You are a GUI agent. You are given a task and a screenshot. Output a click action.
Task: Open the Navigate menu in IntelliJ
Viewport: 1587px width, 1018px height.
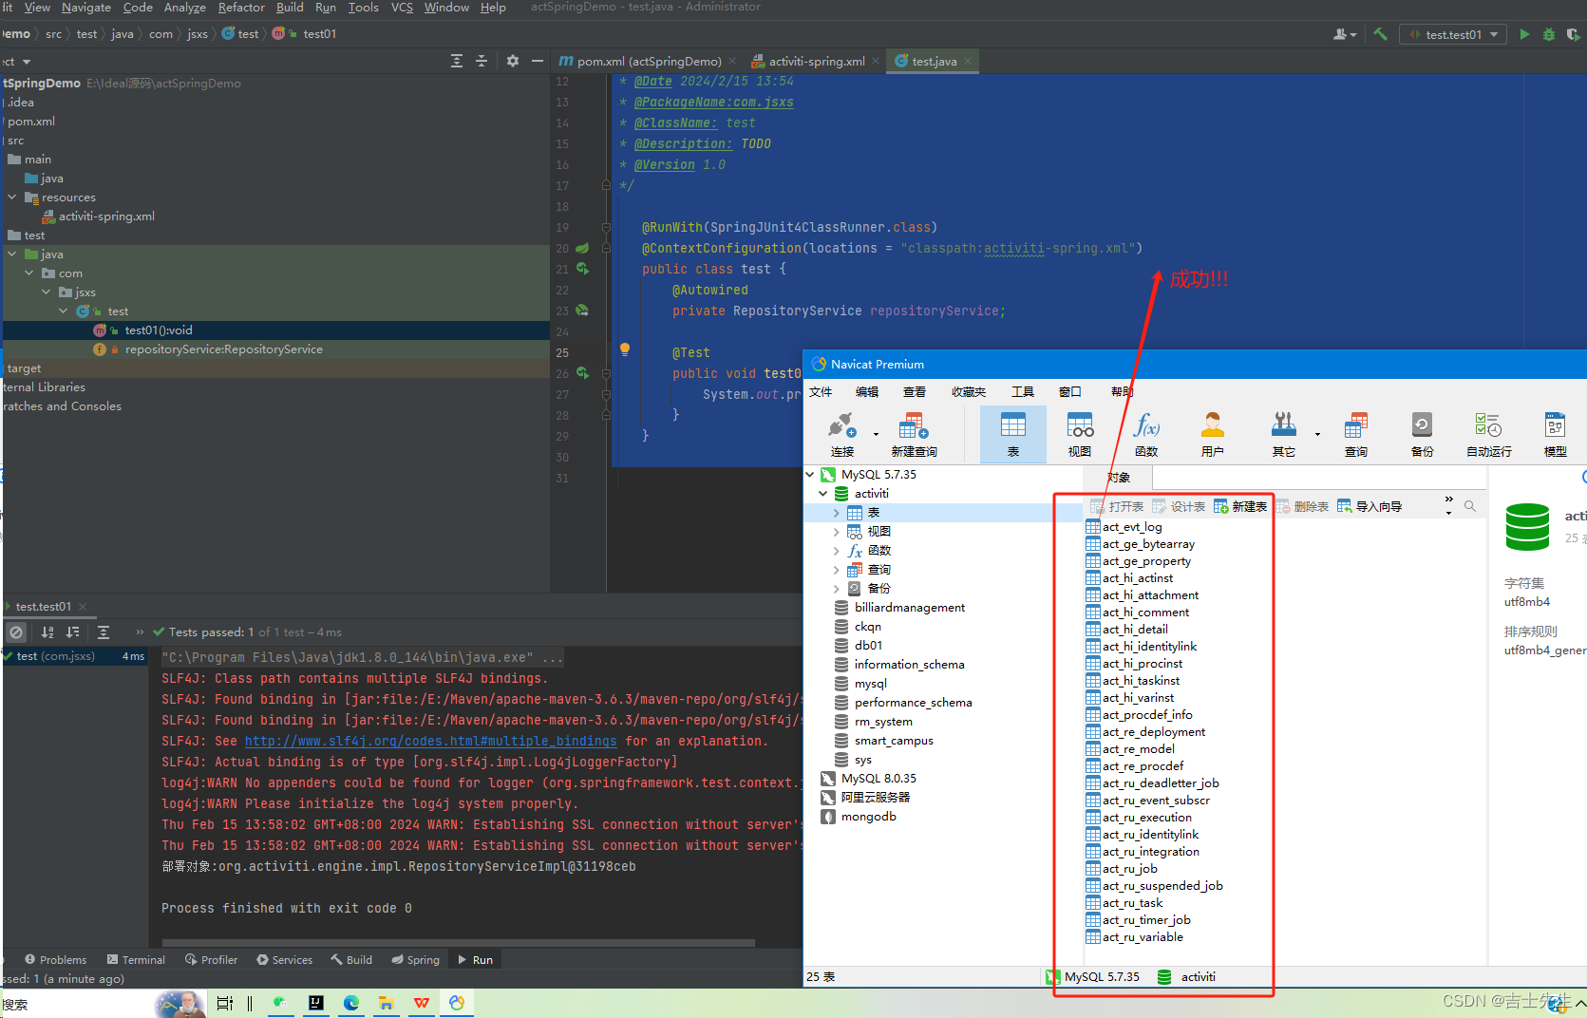pyautogui.click(x=86, y=8)
